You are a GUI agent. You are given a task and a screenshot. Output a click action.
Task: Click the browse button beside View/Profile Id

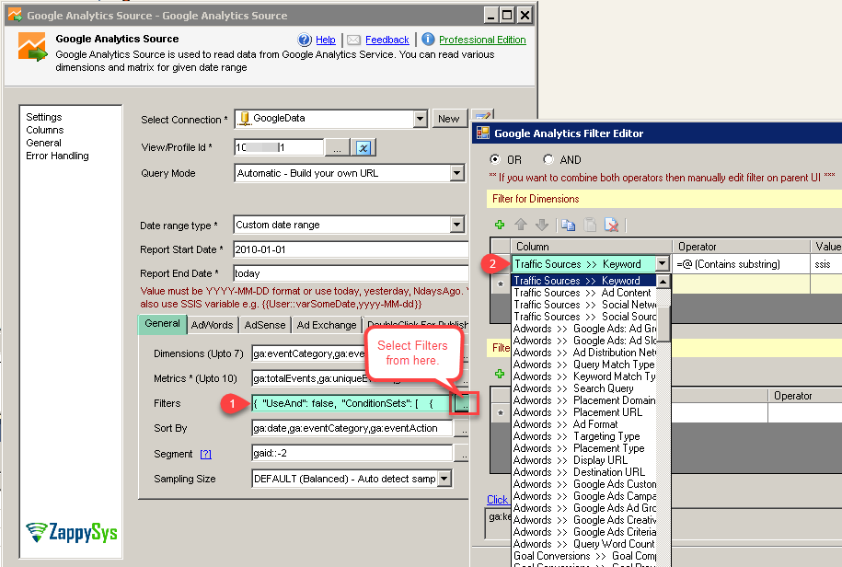pos(337,147)
